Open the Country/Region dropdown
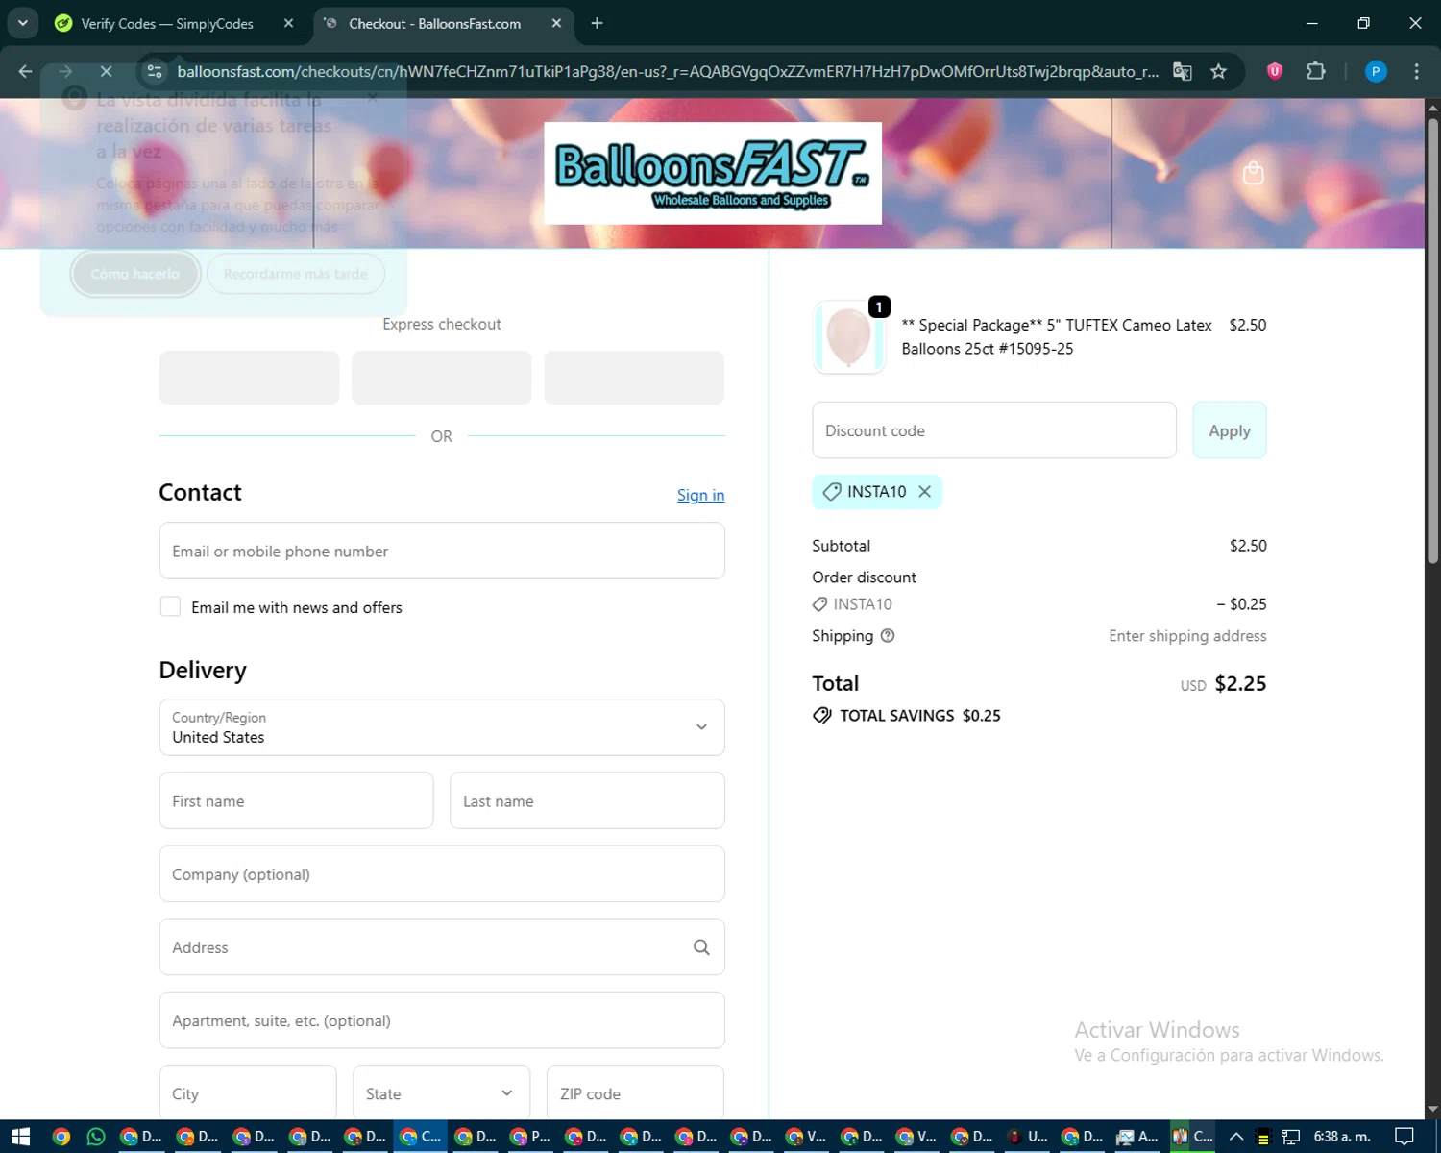1441x1153 pixels. point(442,727)
